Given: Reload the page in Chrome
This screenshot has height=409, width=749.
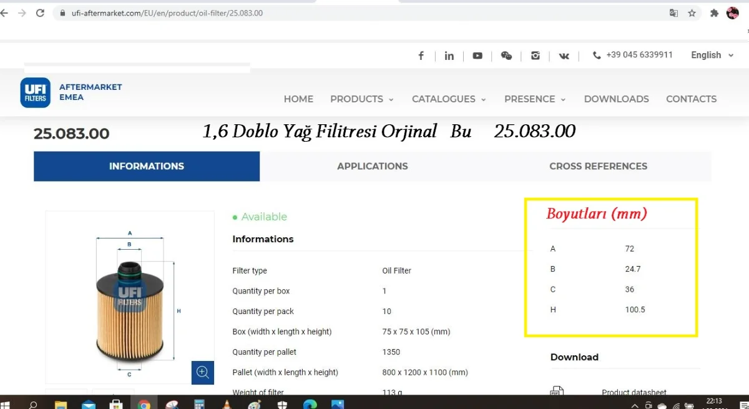Looking at the screenshot, I should [x=41, y=12].
